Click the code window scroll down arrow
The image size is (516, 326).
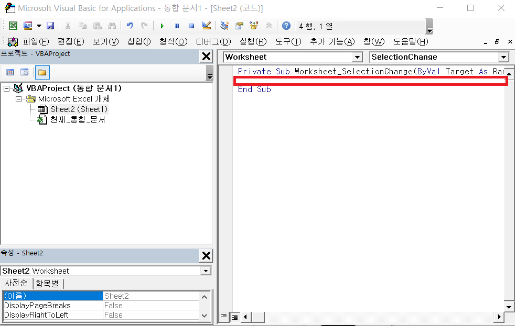509,307
